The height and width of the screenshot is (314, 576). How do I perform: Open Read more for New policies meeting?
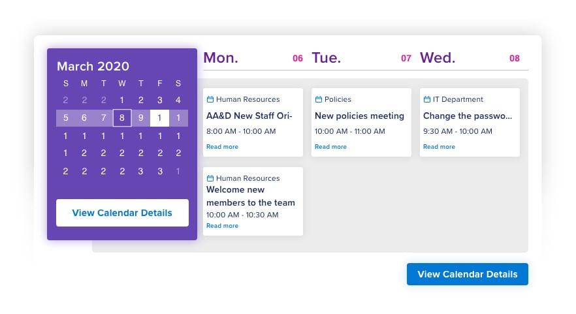[x=330, y=146]
